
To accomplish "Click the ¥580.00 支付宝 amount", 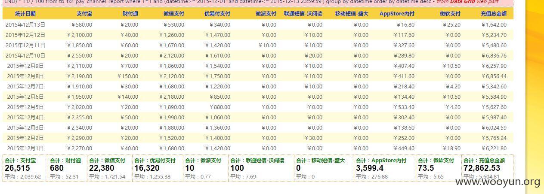I will [x=81, y=25].
